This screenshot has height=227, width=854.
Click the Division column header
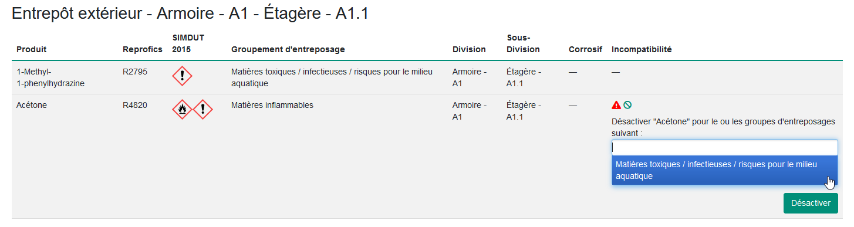point(469,49)
